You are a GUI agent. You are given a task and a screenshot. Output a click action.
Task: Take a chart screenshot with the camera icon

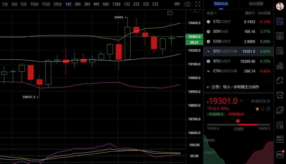coord(187,4)
